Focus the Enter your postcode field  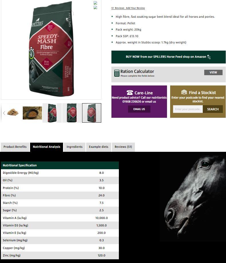(x=188, y=109)
